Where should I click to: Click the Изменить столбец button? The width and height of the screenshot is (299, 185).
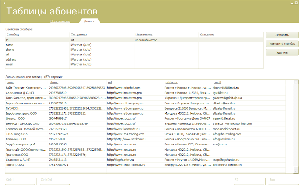coord(282,44)
